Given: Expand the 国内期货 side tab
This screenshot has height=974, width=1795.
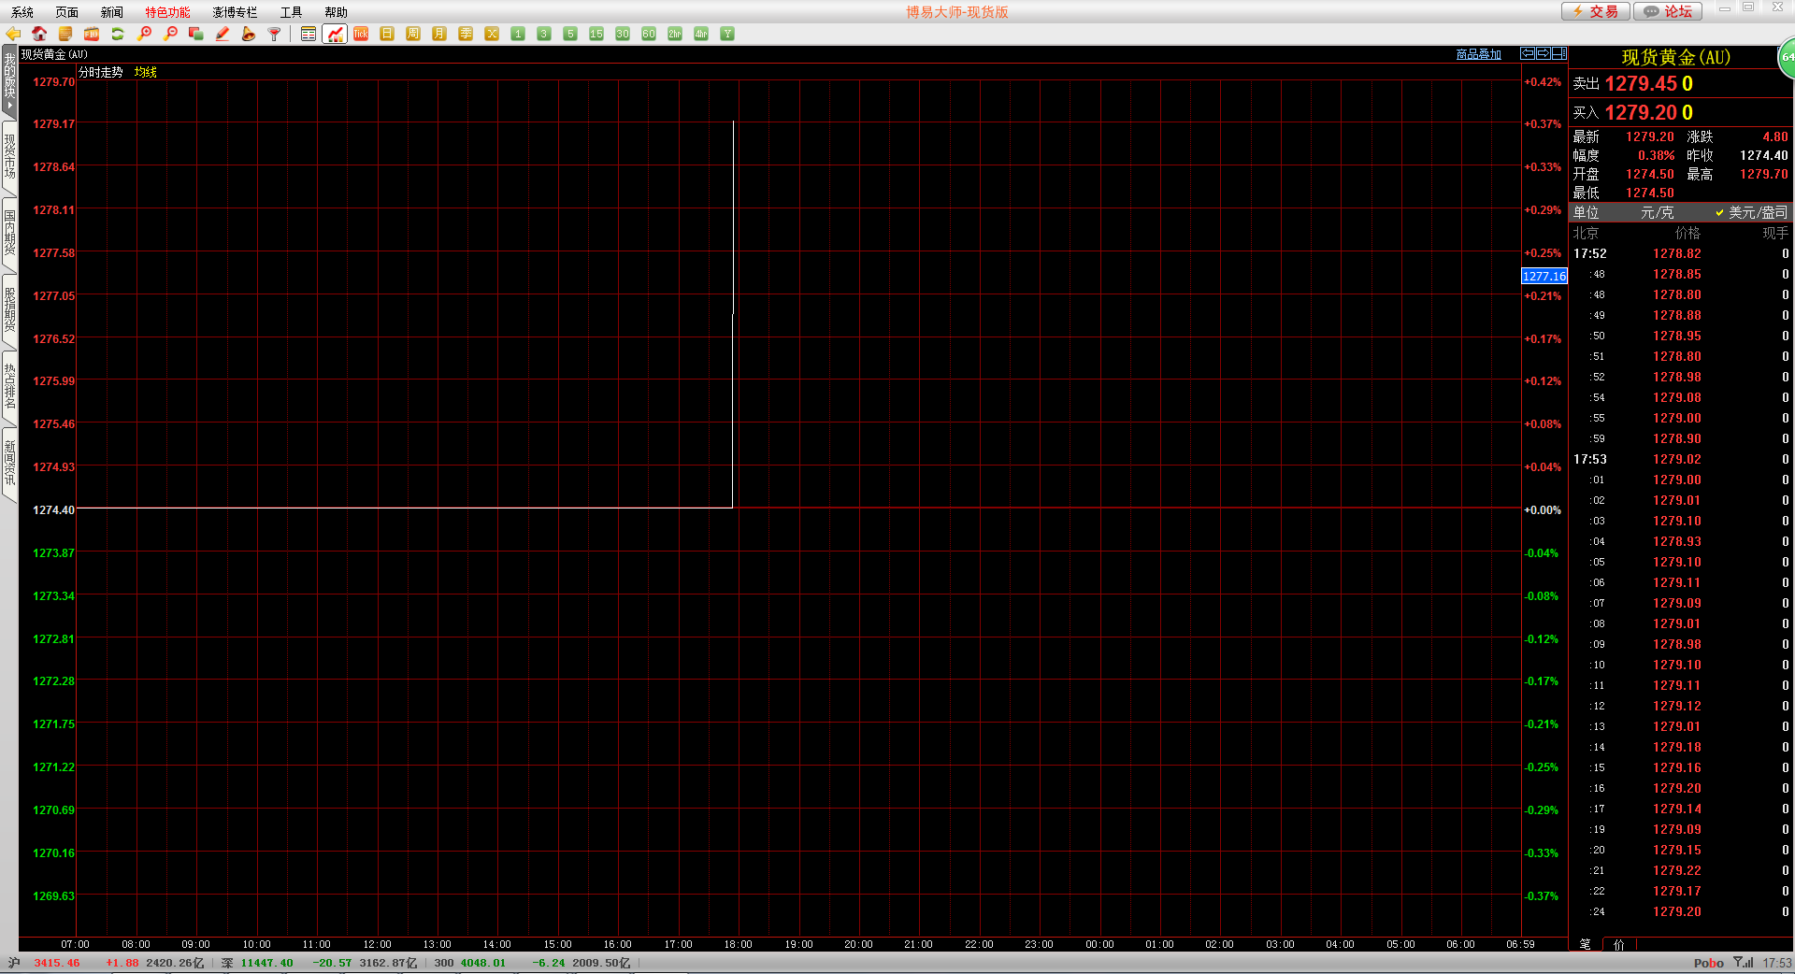Looking at the screenshot, I should 9,234.
